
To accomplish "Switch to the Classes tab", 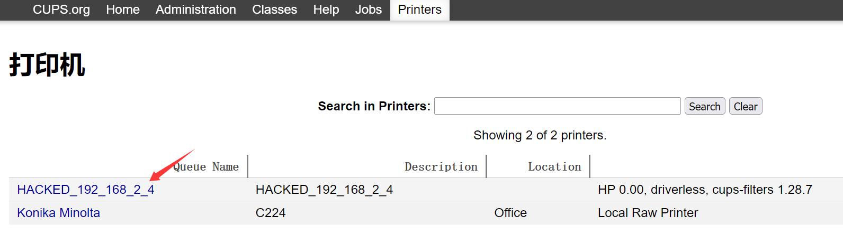I will [274, 10].
